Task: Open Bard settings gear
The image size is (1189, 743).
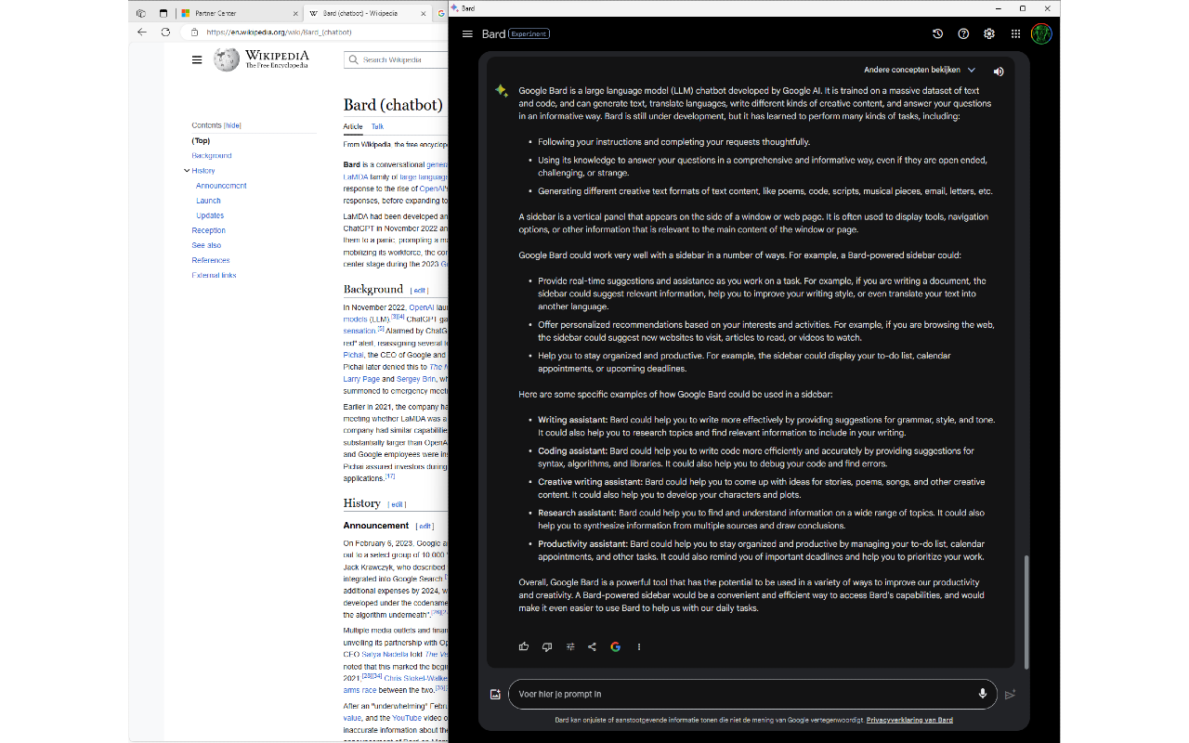Action: tap(989, 34)
